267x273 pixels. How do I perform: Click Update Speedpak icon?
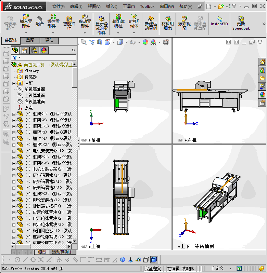241,19
